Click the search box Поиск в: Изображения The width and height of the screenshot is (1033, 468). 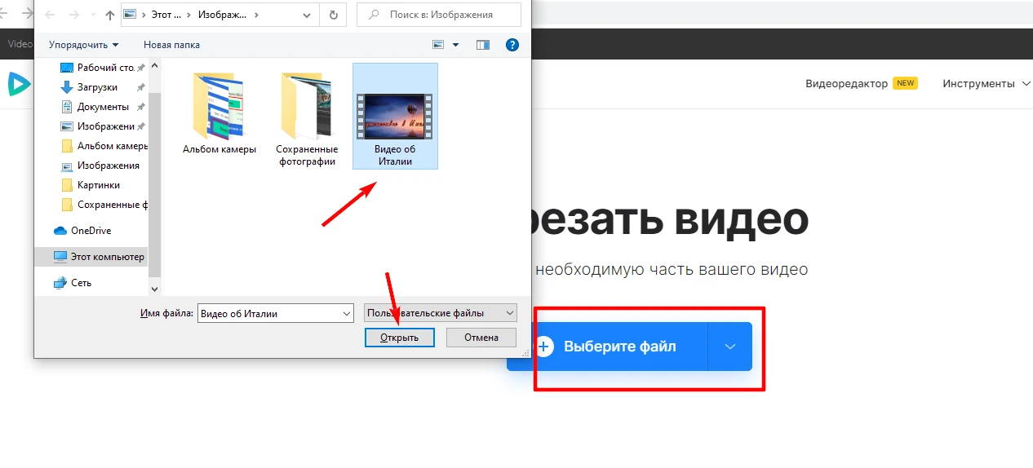pos(441,15)
